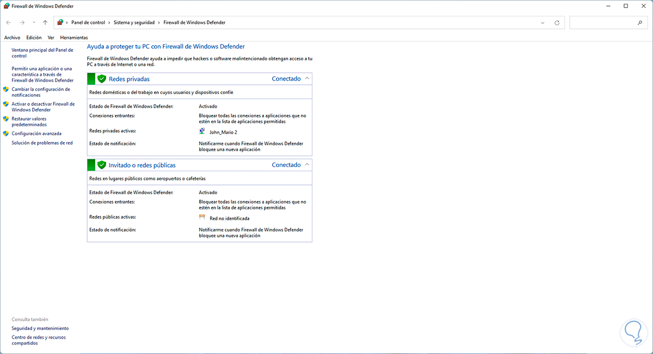
Task: Click the Consulta también label
Action: click(x=30, y=319)
